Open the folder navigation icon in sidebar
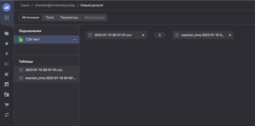Screen dimensions: 255x126 (x=7, y=33)
